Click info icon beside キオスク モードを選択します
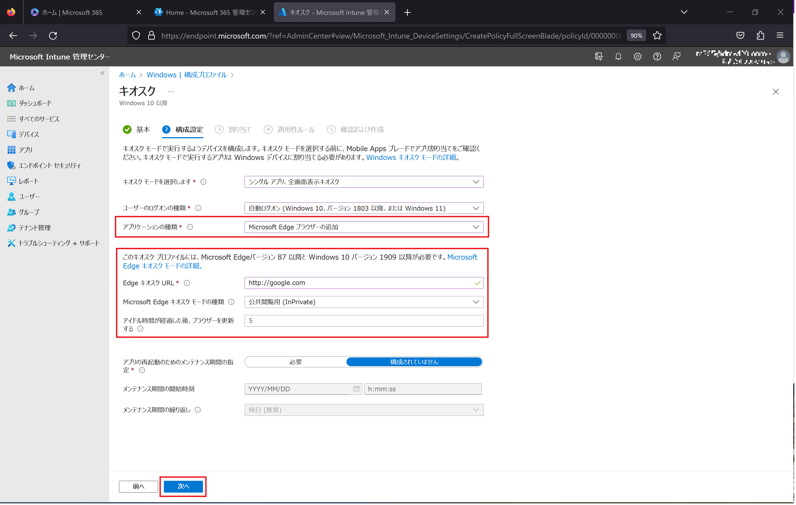Viewport: 796px width, 505px height. tap(204, 182)
